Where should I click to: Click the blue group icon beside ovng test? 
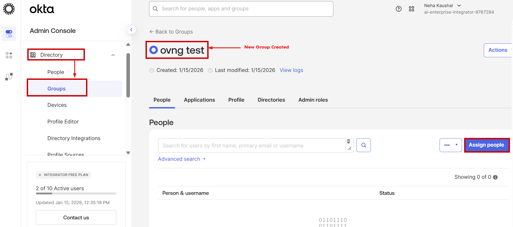click(154, 50)
